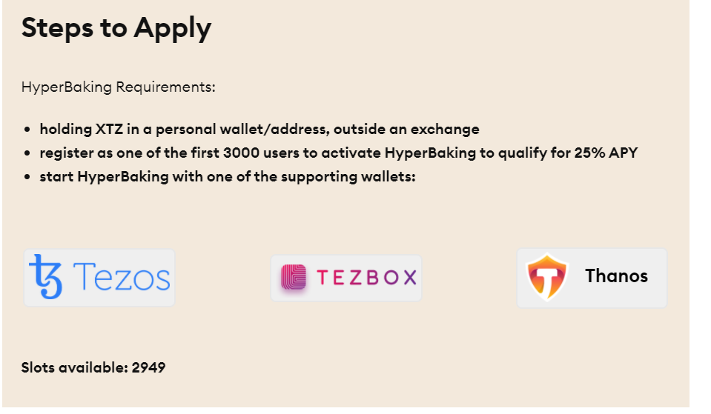Click the pink TezBox square icon
711x414 pixels.
(x=294, y=277)
